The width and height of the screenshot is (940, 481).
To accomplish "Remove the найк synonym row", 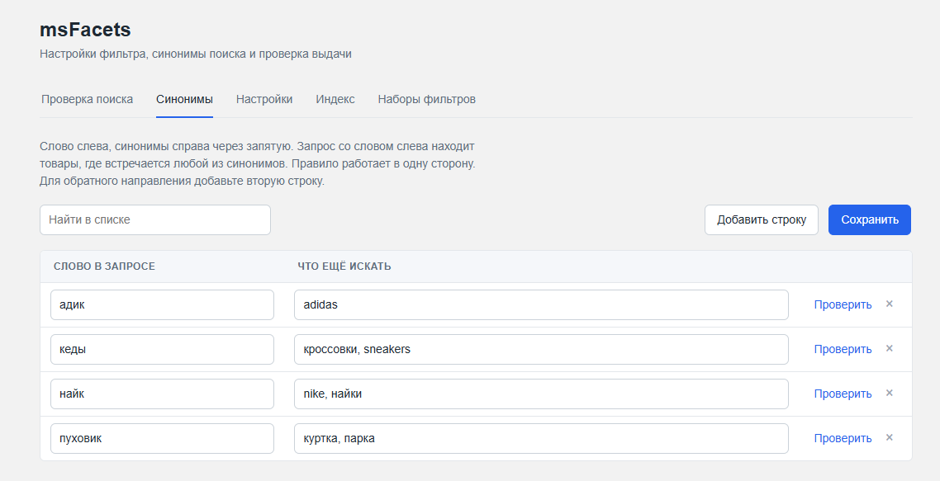I will click(x=889, y=394).
